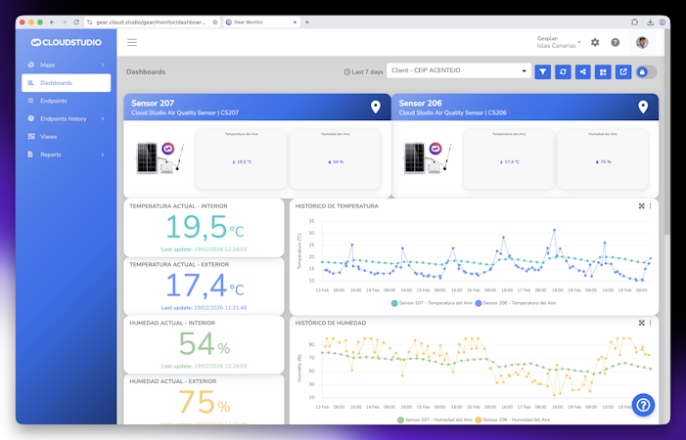Expand the Maps submenu chevron

click(x=103, y=65)
